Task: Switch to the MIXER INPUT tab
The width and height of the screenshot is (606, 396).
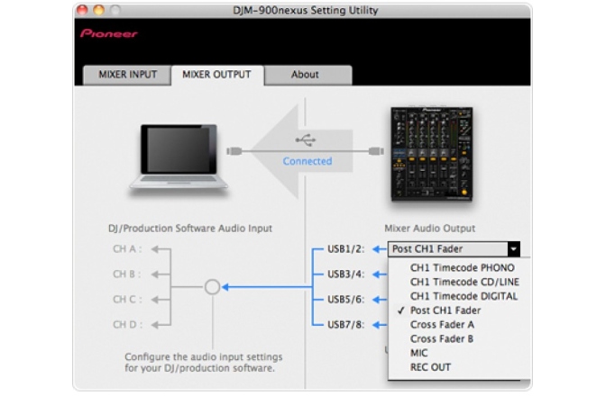Action: pos(127,75)
